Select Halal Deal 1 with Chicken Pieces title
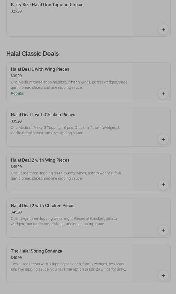 pyautogui.click(x=43, y=115)
